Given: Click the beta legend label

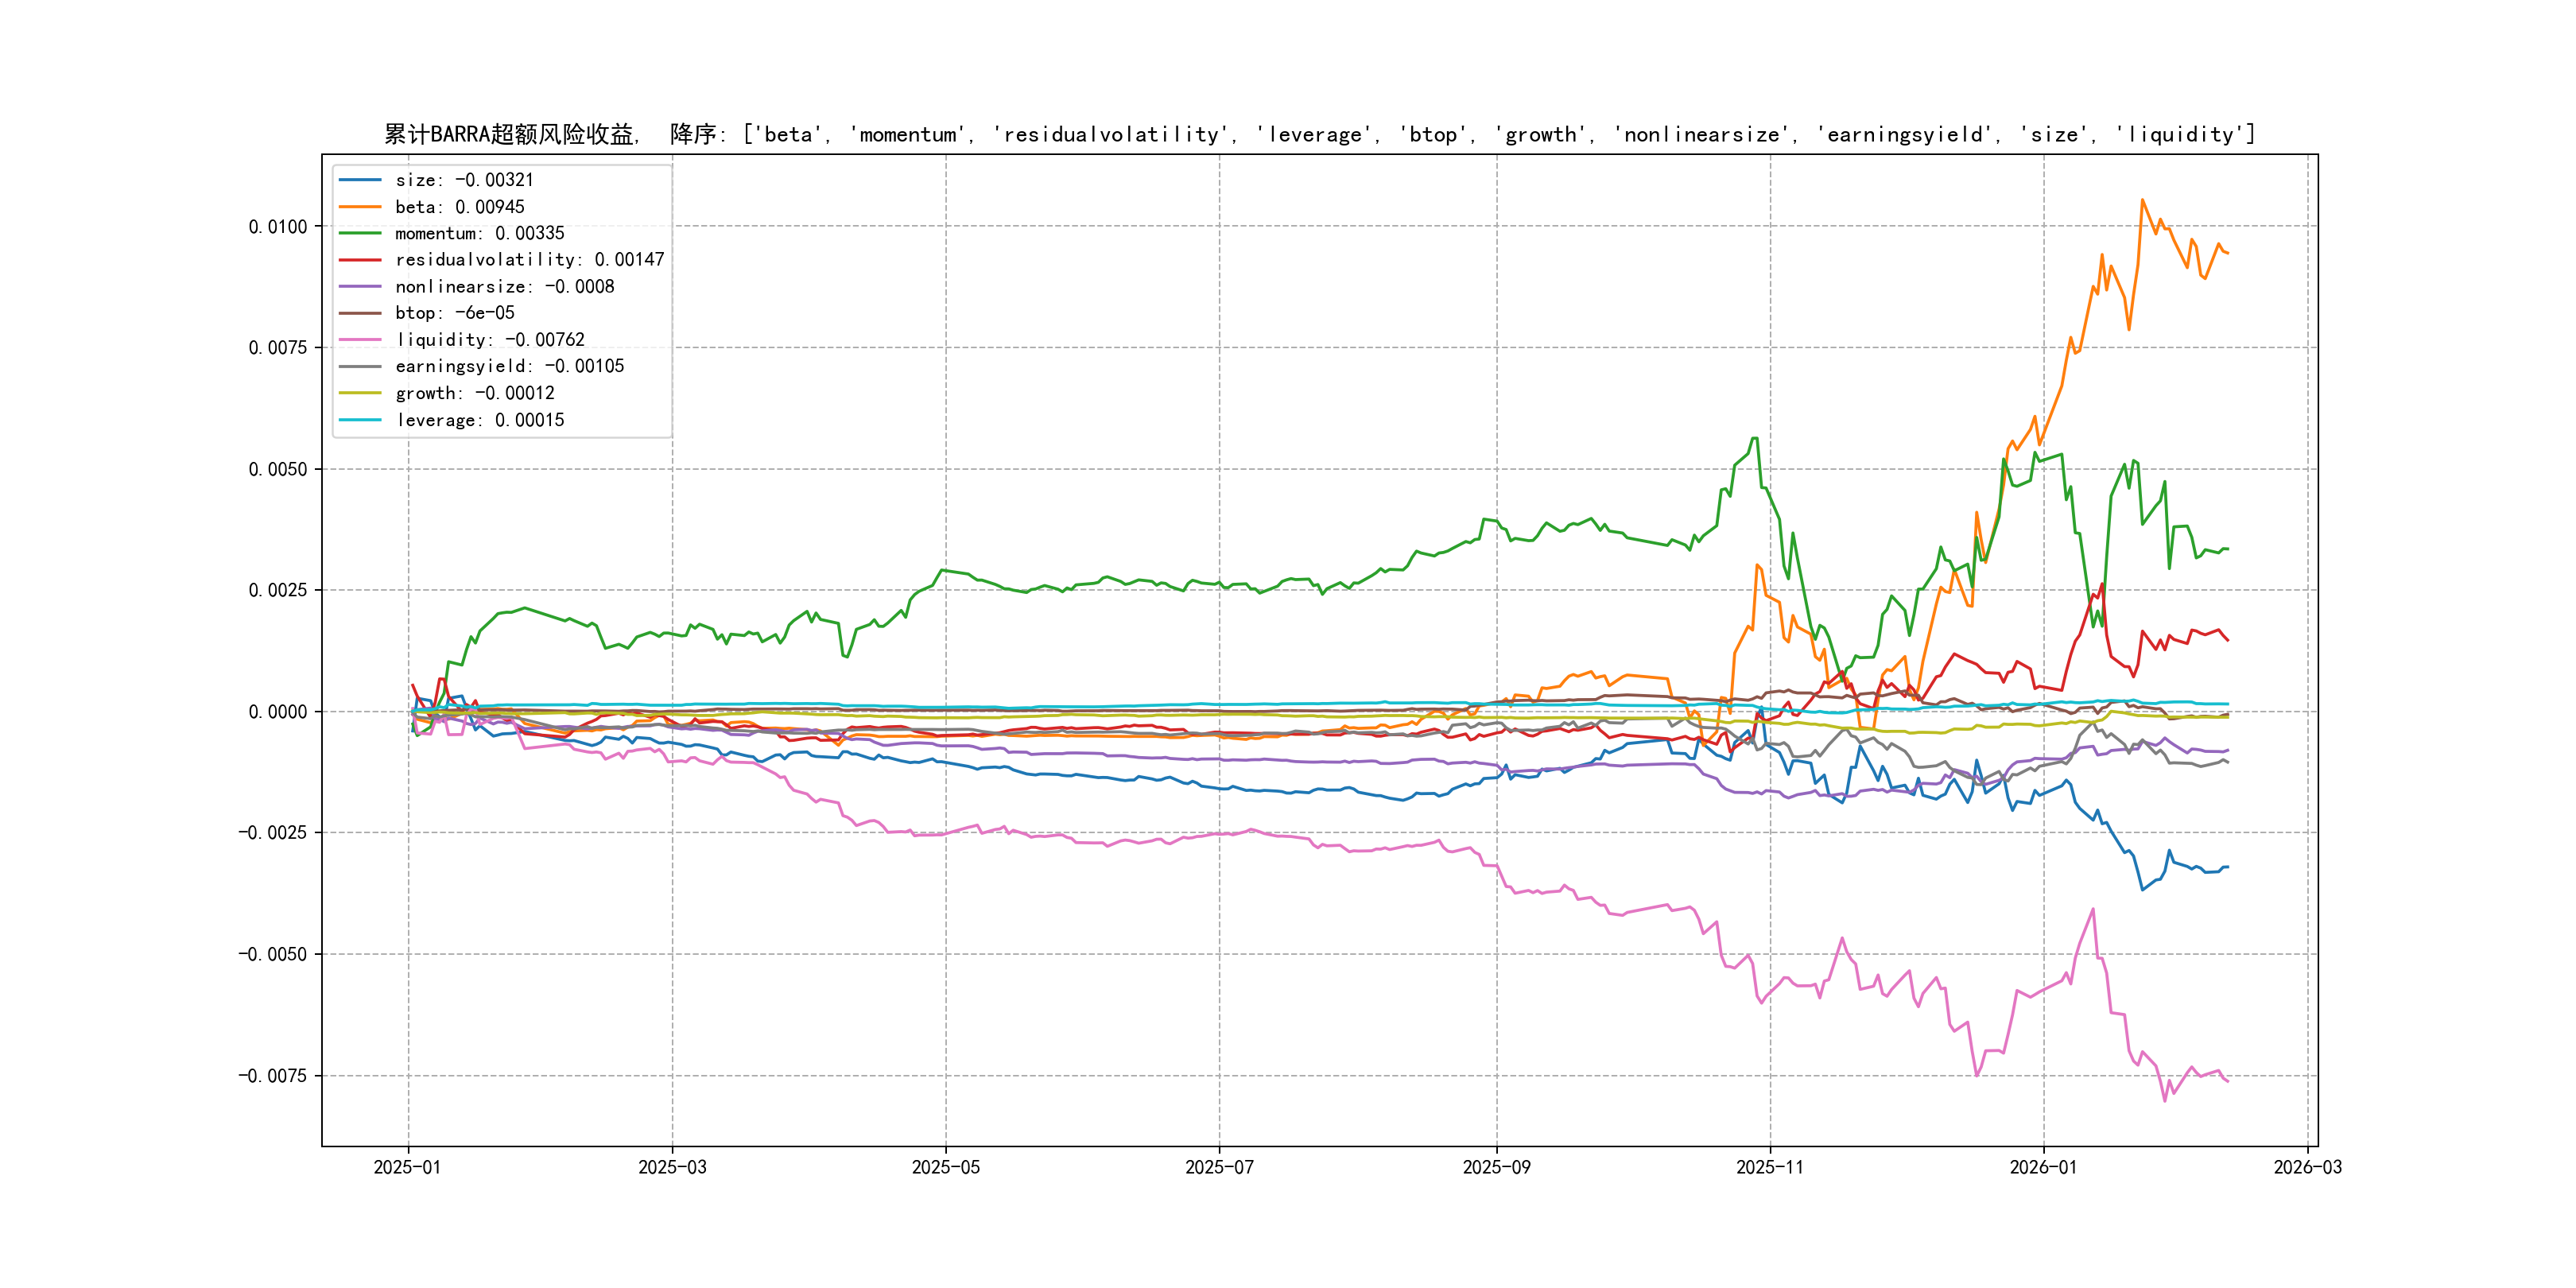Looking at the screenshot, I should click(459, 207).
